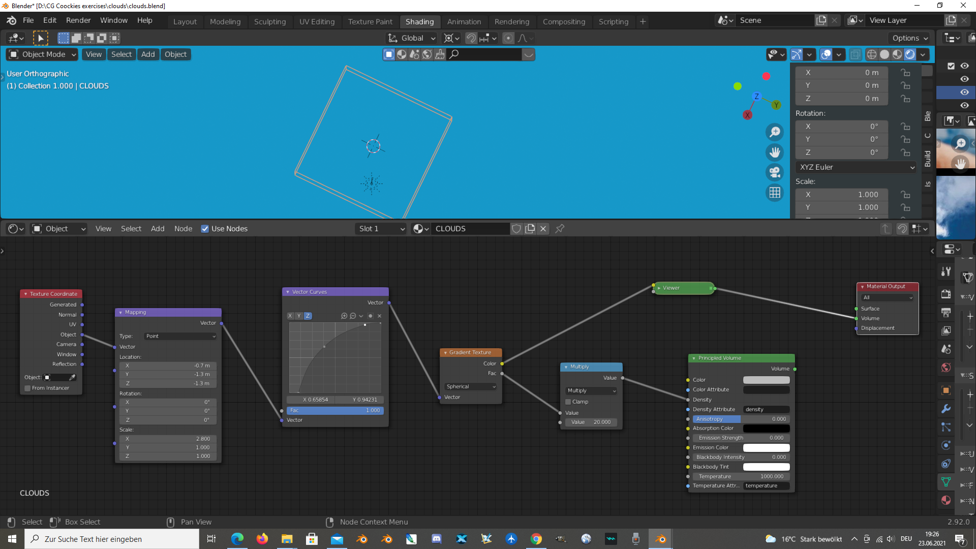This screenshot has width=976, height=549.
Task: Unlink the CLOUDS material with X
Action: click(543, 229)
